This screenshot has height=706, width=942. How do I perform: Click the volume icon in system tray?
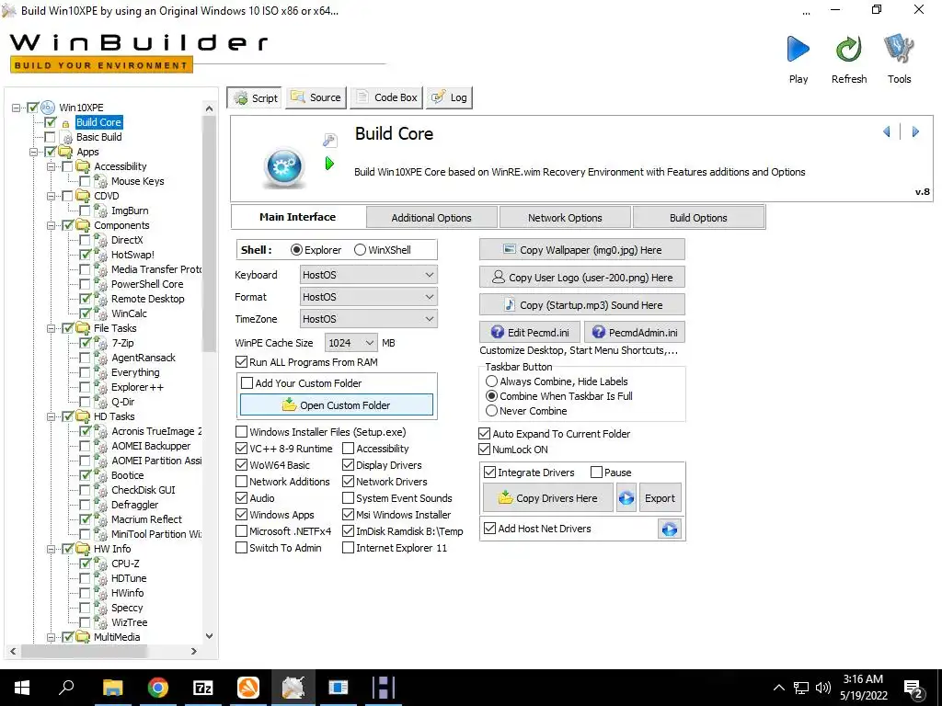(x=823, y=688)
